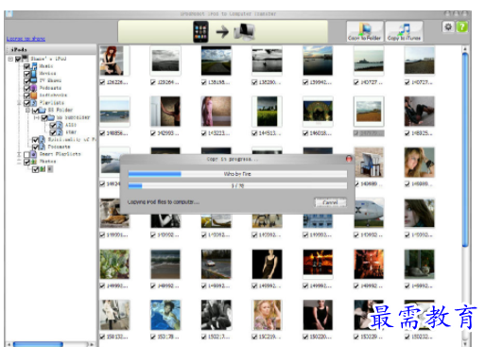The height and width of the screenshot is (347, 485).
Task: Select the TV Shows icon in tree
Action: (x=34, y=80)
